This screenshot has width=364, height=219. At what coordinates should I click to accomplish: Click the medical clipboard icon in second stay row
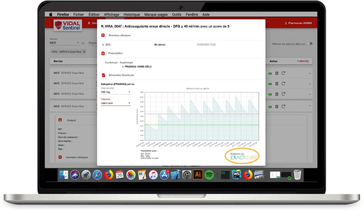click(x=277, y=84)
